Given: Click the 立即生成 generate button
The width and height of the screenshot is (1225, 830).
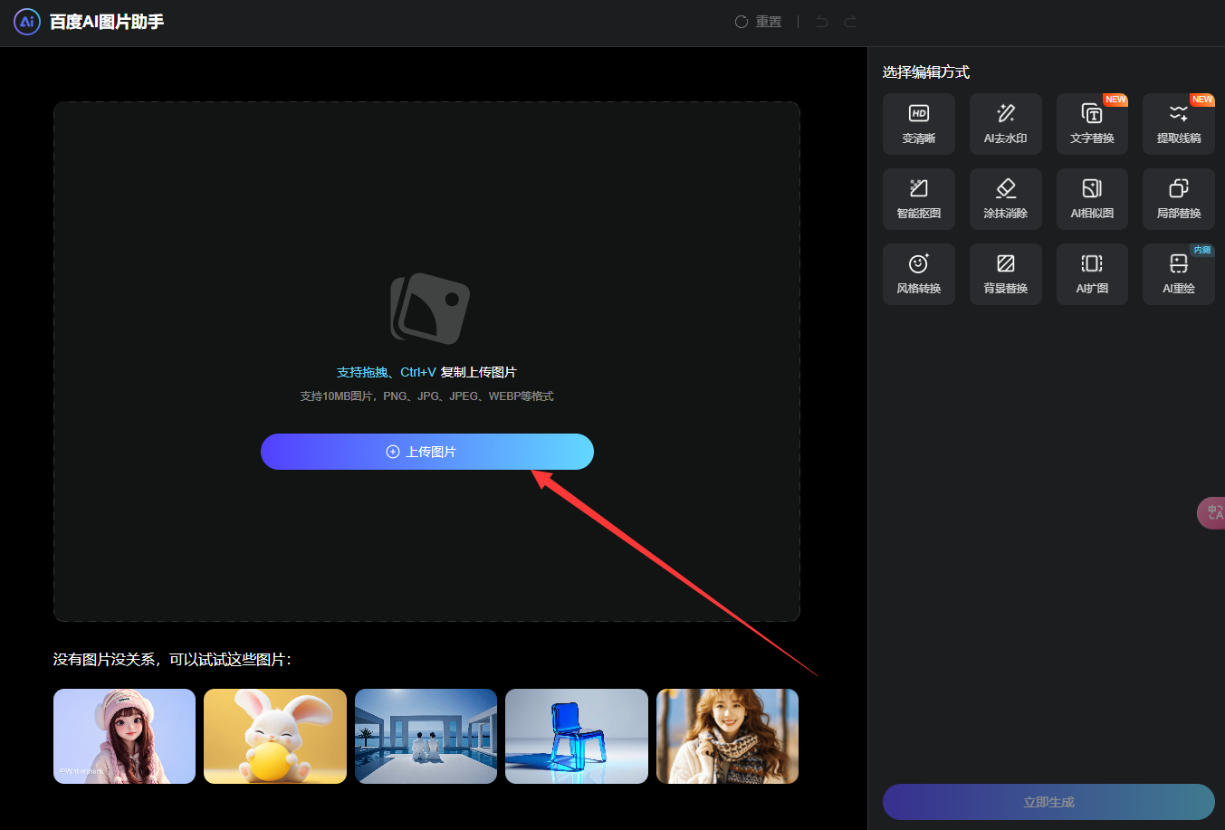Looking at the screenshot, I should pyautogui.click(x=1048, y=802).
